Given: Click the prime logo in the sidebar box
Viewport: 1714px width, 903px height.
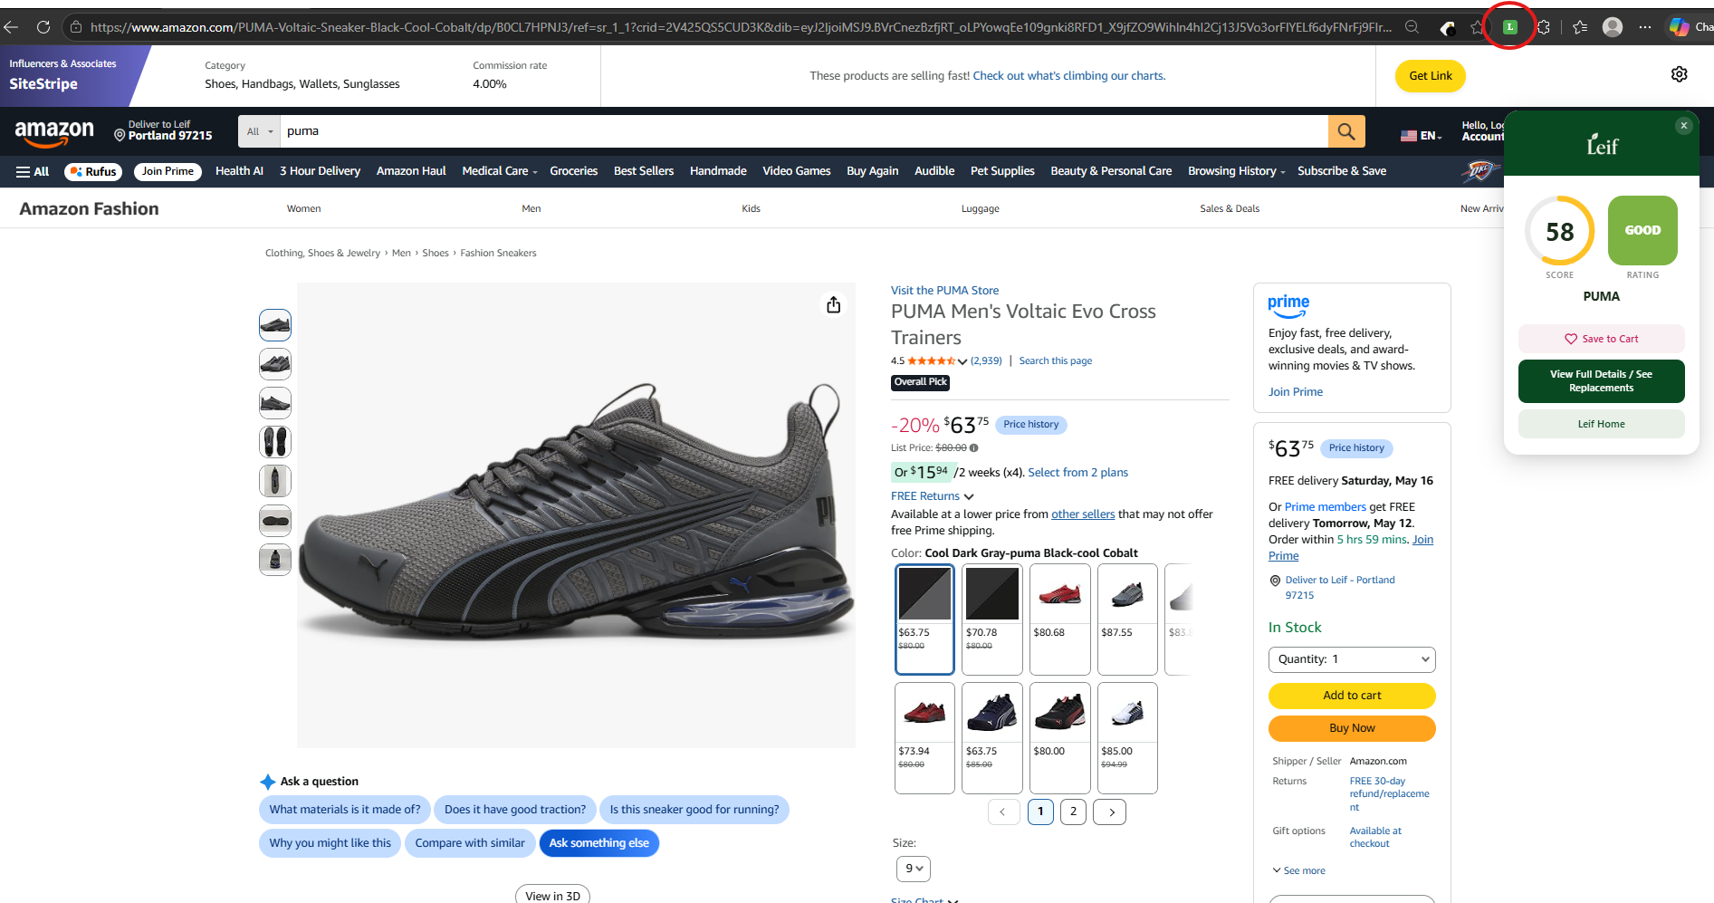Looking at the screenshot, I should pyautogui.click(x=1288, y=305).
